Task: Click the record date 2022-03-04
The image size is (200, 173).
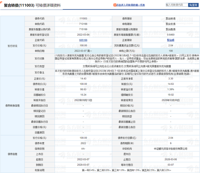Action: (83, 35)
